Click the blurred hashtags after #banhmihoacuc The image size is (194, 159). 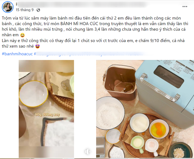point(88,54)
